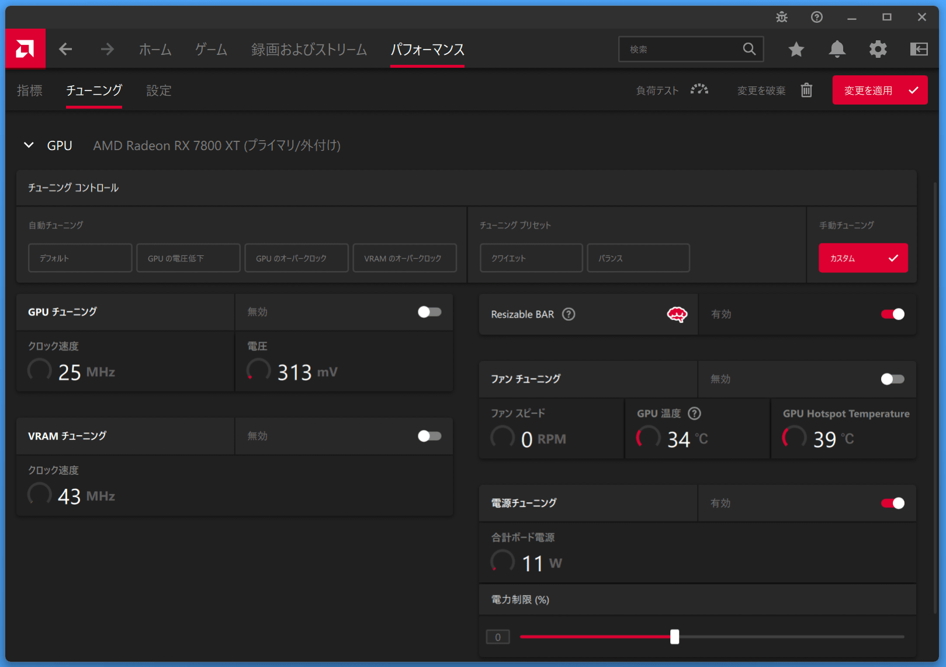Select VRAM のオーバークロック option
Screen dimensions: 946x667
coord(404,258)
